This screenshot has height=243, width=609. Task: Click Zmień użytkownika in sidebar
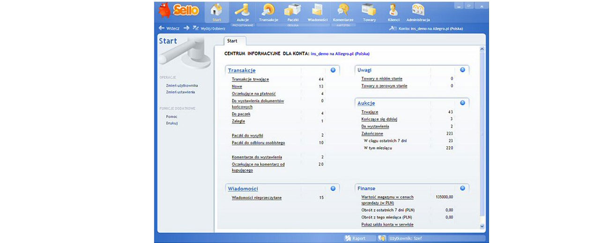point(182,86)
